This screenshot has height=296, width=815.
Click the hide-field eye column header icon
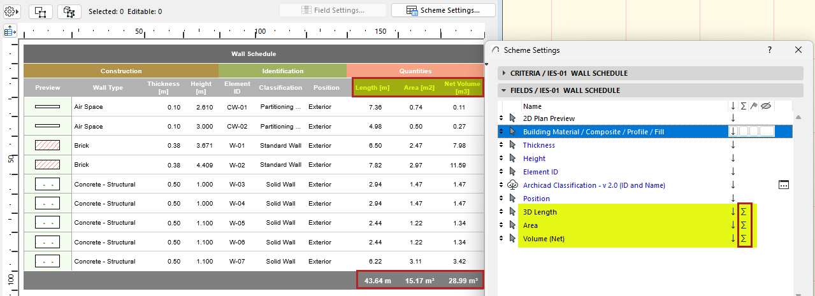click(x=767, y=106)
